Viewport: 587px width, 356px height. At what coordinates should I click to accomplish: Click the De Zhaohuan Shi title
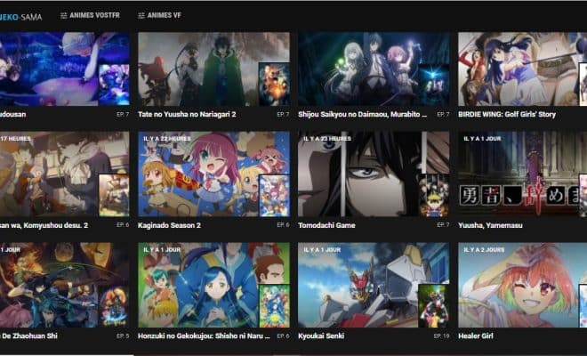(28, 336)
